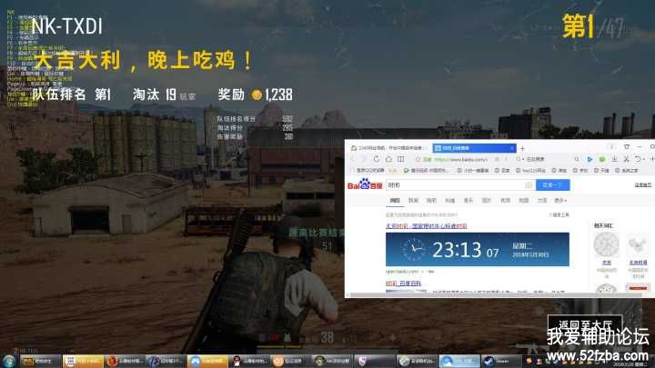Click the blue play arrow icon
655x368 pixels.
coord(589,159)
